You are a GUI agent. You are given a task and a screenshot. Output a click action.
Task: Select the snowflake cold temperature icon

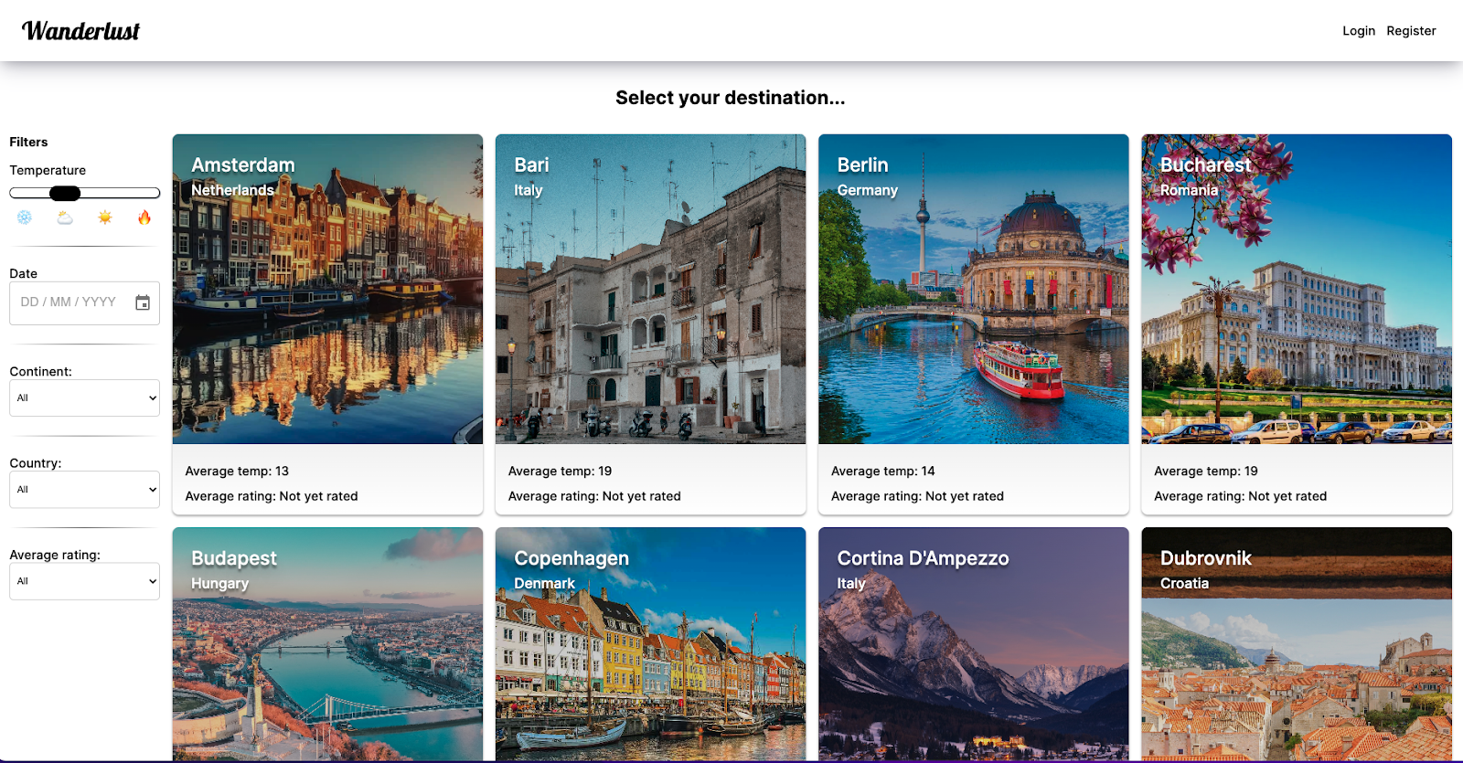point(25,217)
